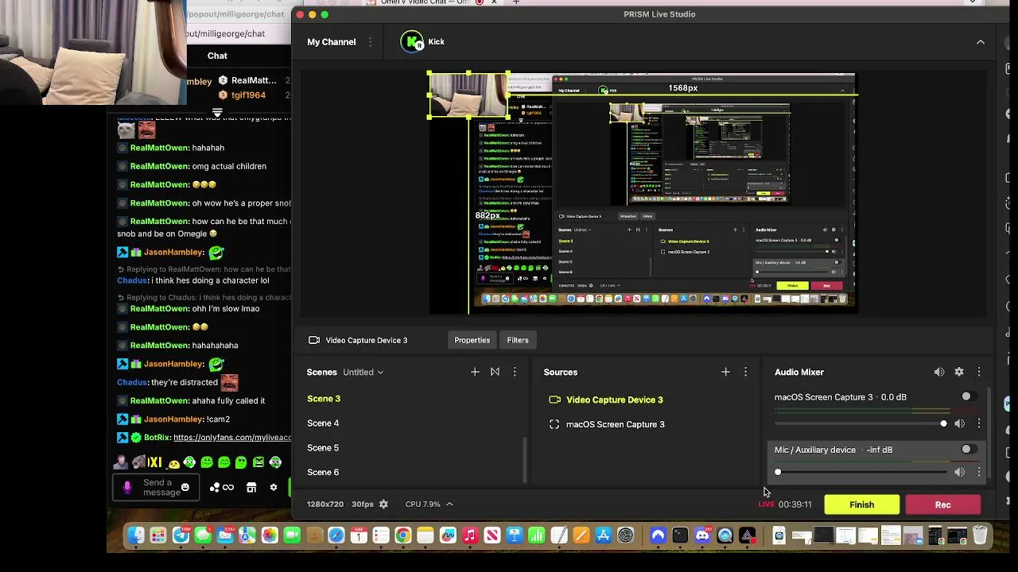Select Scene 5
Image resolution: width=1018 pixels, height=572 pixels.
tap(323, 448)
